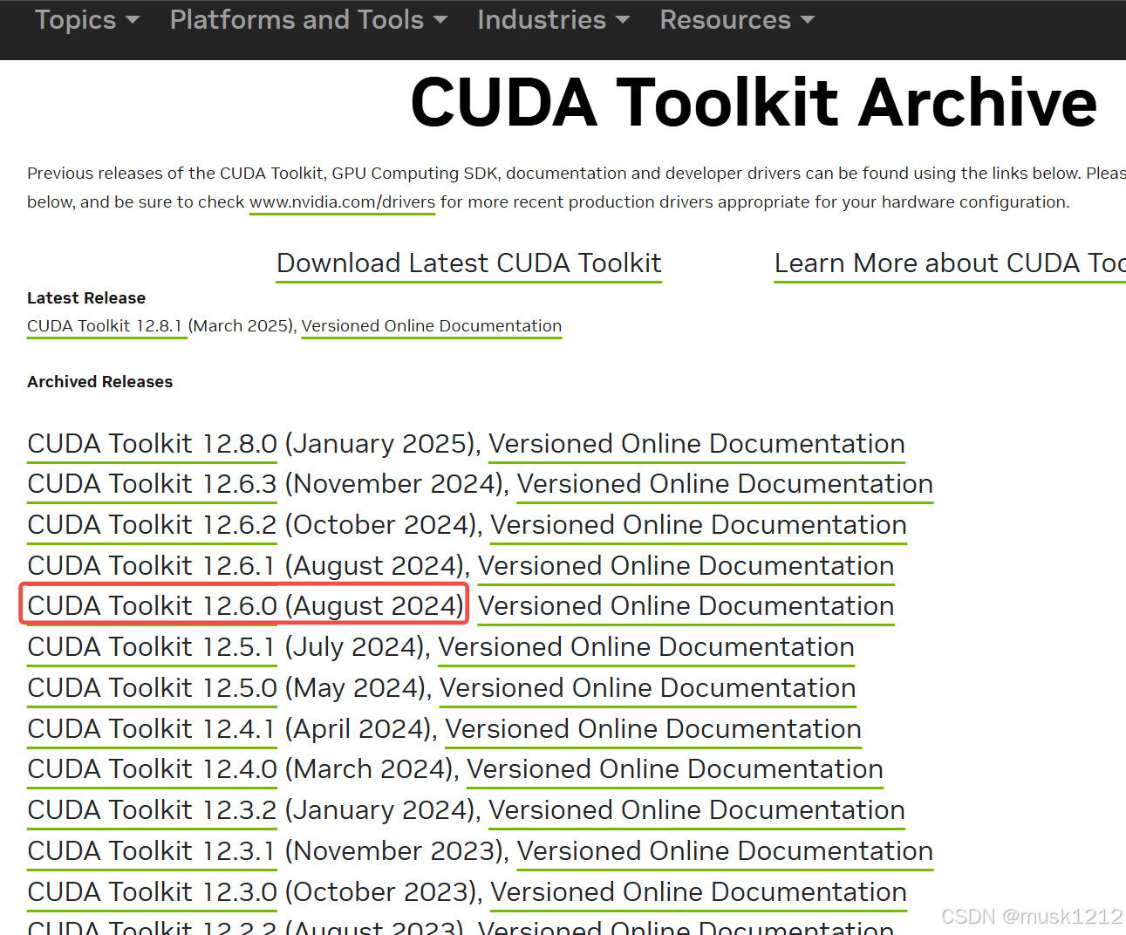Open CUDA Toolkit 12.6.1 link

point(151,566)
